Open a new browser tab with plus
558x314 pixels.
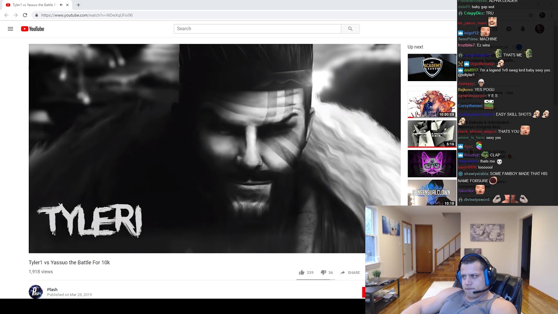pos(78,5)
